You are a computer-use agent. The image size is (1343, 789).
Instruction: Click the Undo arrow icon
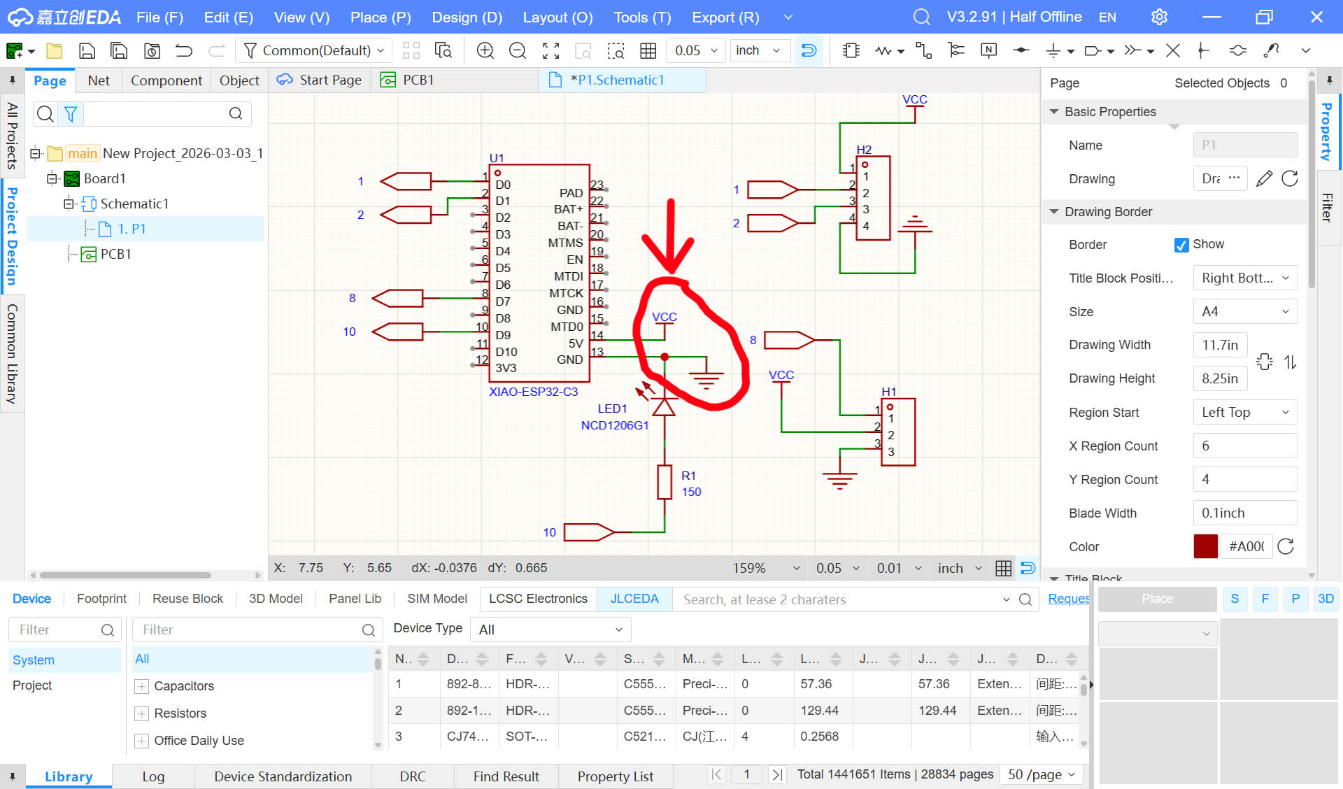click(x=184, y=50)
